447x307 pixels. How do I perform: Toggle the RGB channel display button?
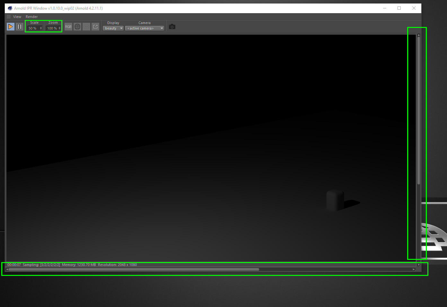coord(68,27)
